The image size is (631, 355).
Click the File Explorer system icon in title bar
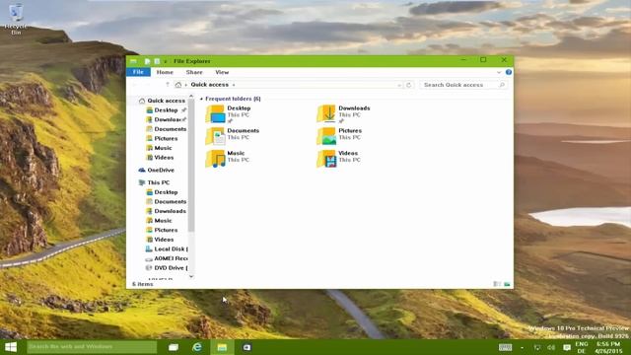133,61
